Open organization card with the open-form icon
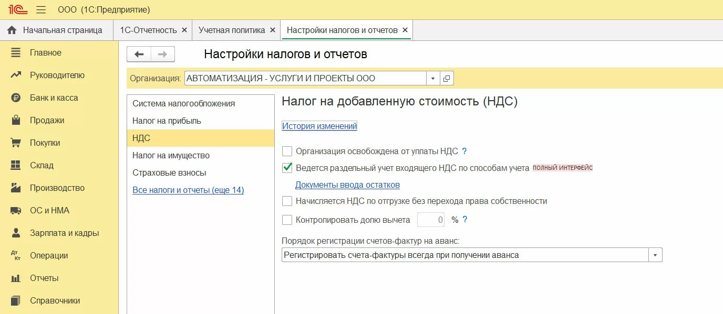723x314 pixels. [447, 79]
